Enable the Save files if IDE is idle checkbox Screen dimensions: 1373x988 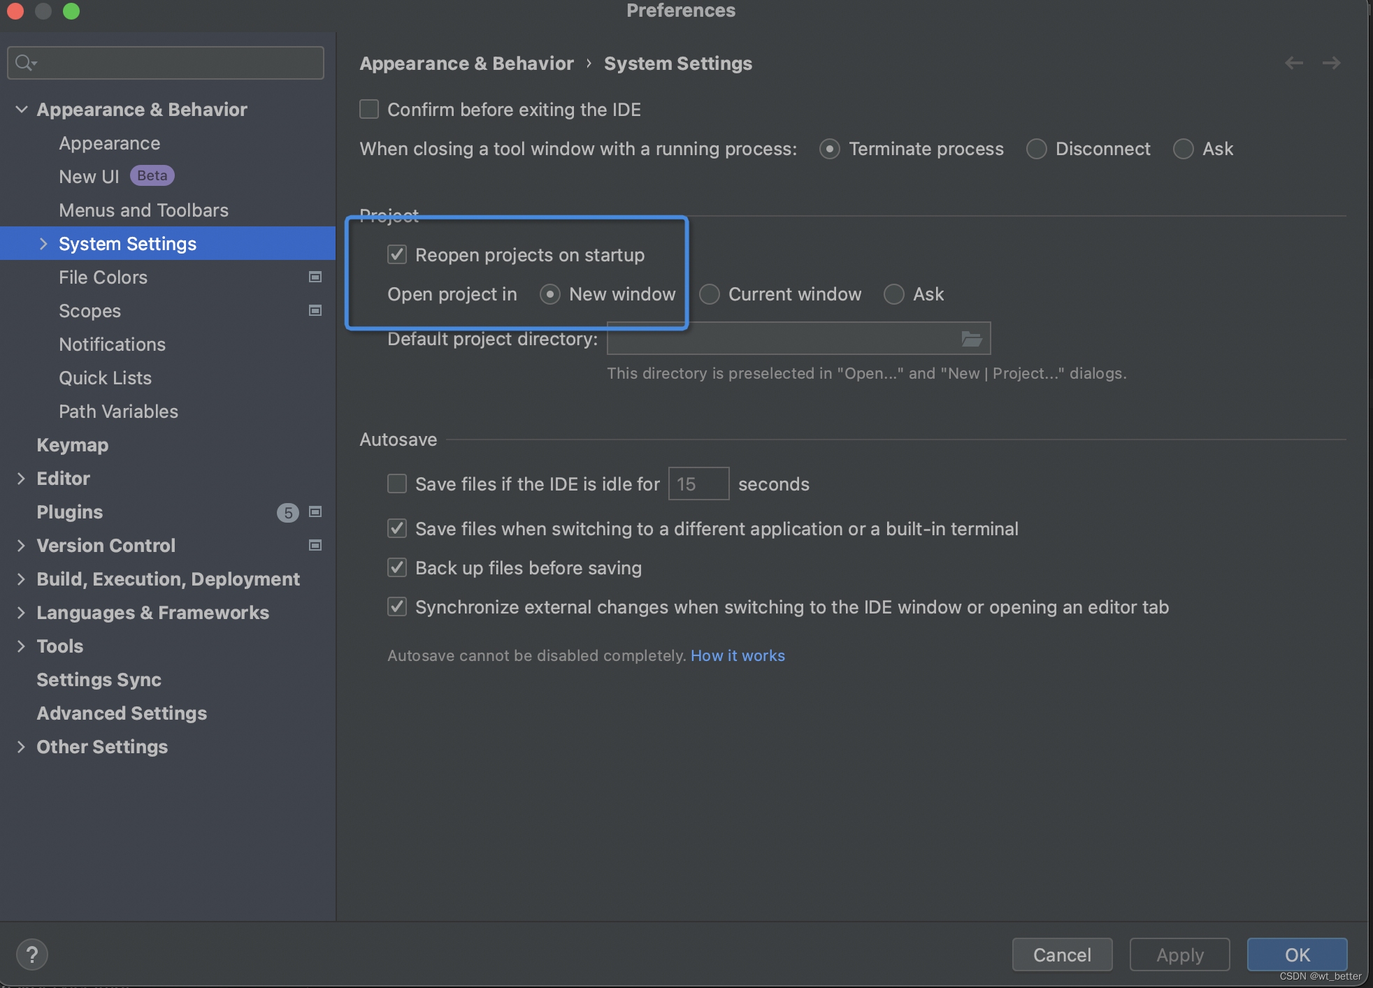[x=396, y=483]
